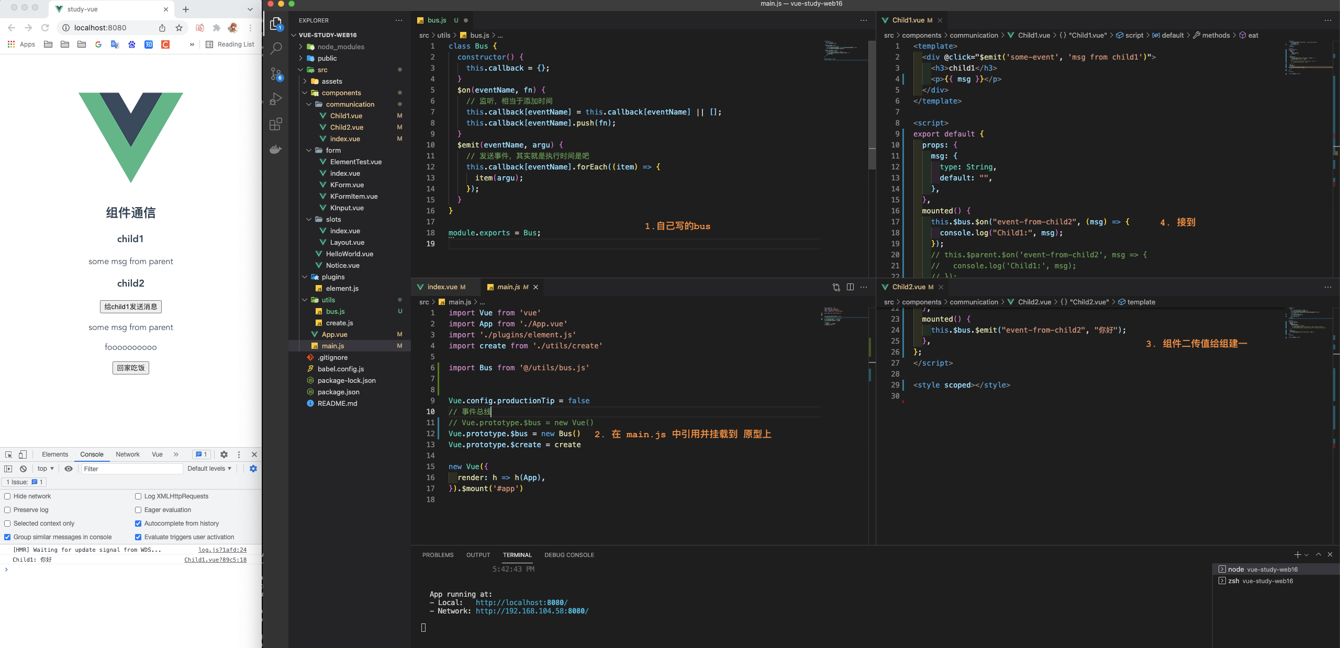Open Source Control view in activity bar
The height and width of the screenshot is (648, 1340).
point(276,74)
